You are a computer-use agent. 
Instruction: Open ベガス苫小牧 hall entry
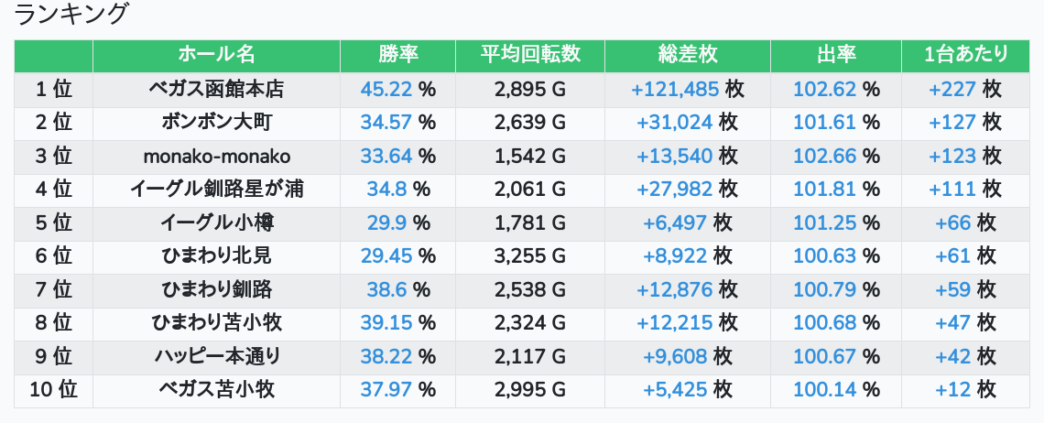[216, 389]
